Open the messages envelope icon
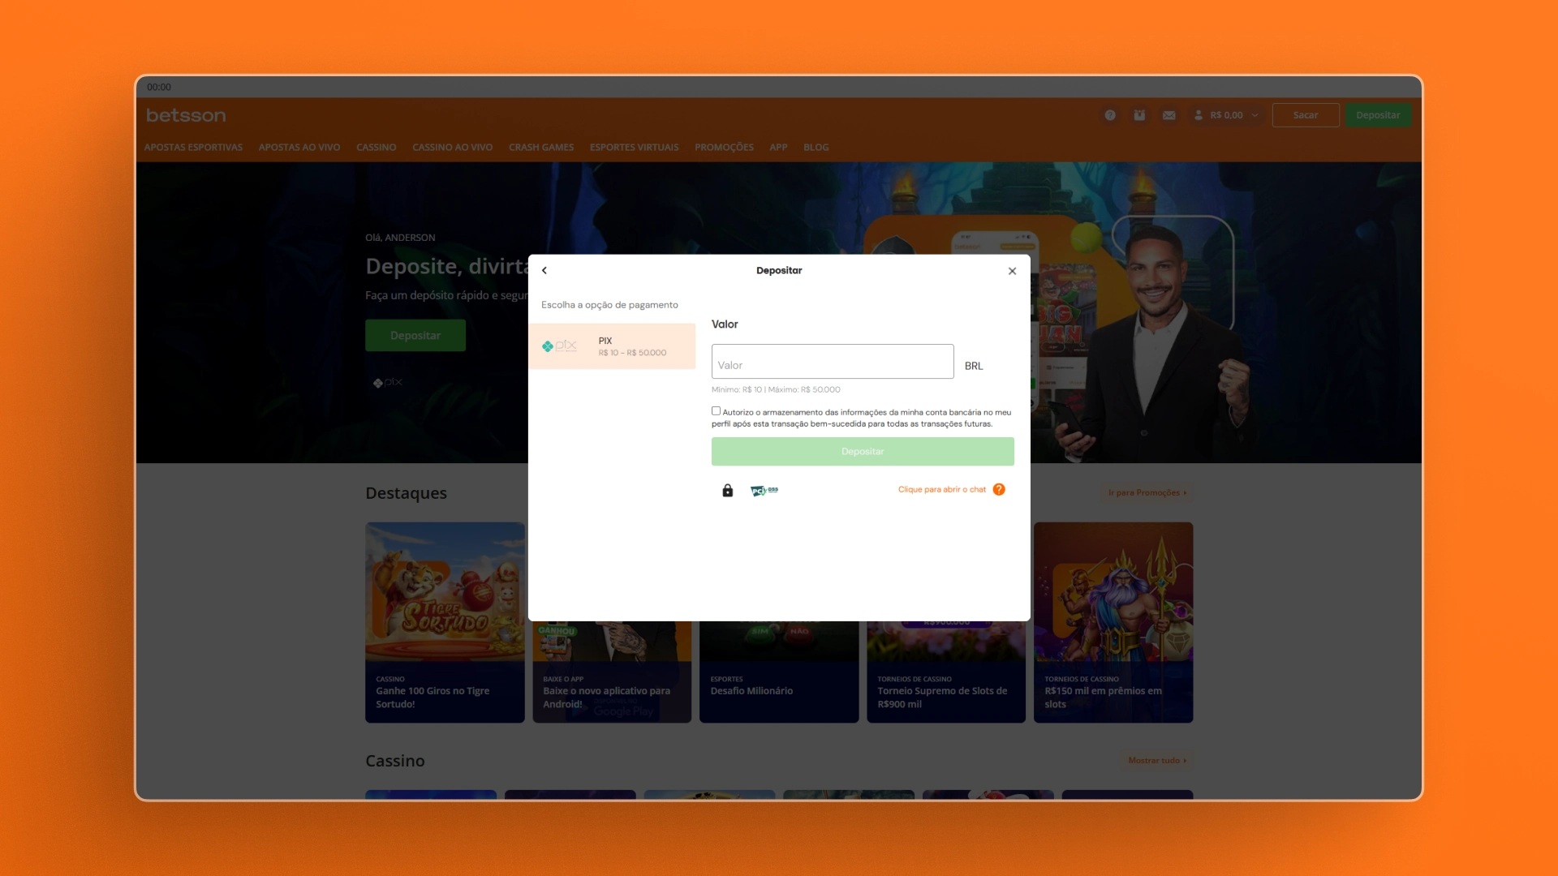Image resolution: width=1558 pixels, height=876 pixels. coord(1169,115)
